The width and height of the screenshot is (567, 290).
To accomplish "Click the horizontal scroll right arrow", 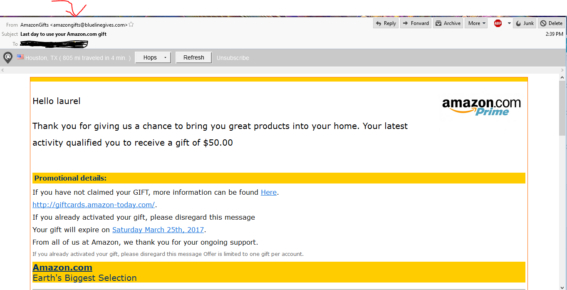I will point(562,70).
